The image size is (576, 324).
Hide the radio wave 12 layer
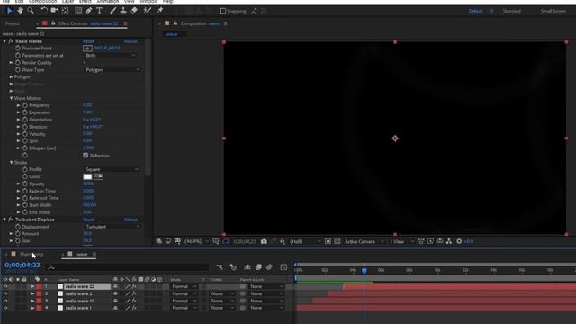tap(5, 301)
